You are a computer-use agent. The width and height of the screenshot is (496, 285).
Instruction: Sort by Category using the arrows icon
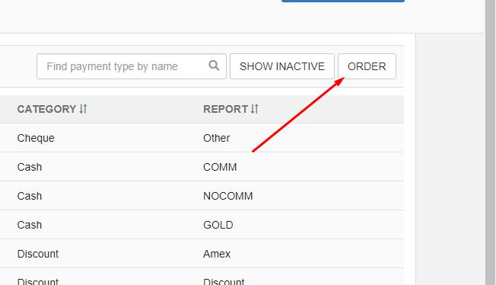coord(83,109)
